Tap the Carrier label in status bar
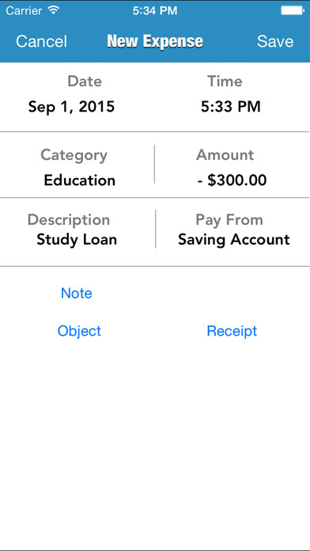This screenshot has width=310, height=551. (24, 11)
